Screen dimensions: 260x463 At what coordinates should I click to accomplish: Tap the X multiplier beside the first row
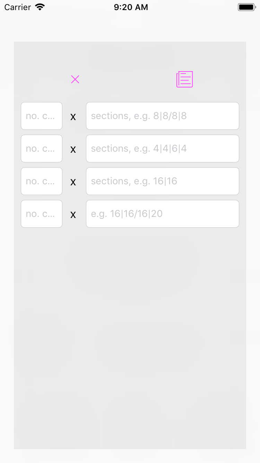point(73,117)
